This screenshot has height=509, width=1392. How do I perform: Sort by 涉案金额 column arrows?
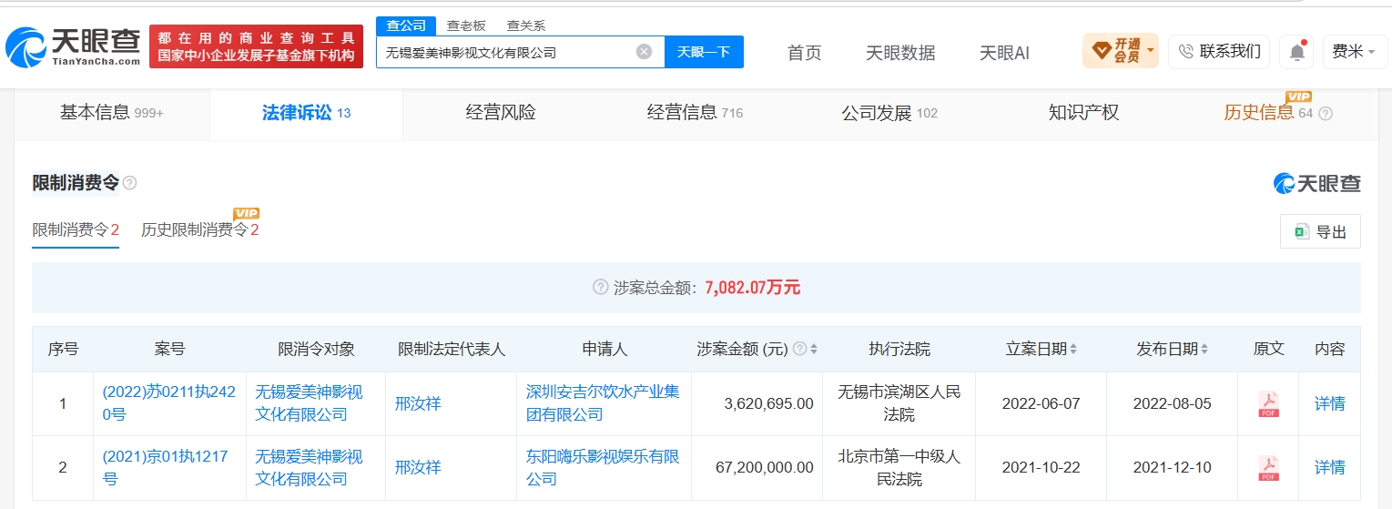(814, 349)
